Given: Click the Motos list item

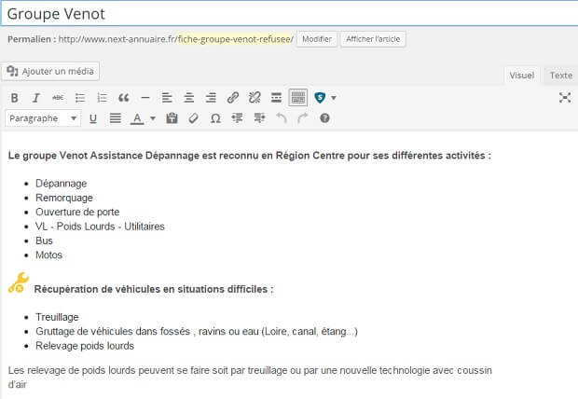Looking at the screenshot, I should point(49,255).
